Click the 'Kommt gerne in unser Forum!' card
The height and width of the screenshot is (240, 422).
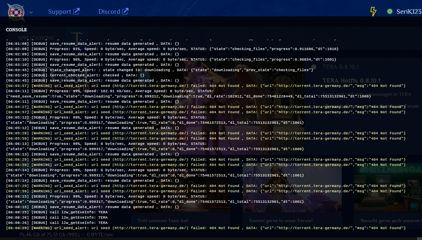tap(281, 220)
